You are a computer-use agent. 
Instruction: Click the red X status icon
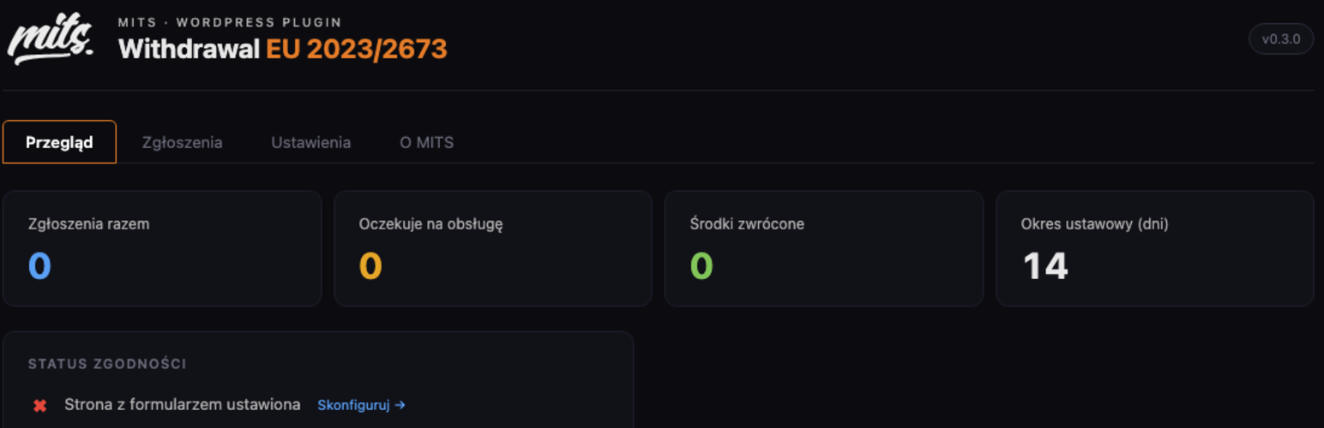[x=39, y=406]
